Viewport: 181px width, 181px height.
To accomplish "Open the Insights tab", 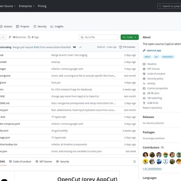I will (x=57, y=27).
